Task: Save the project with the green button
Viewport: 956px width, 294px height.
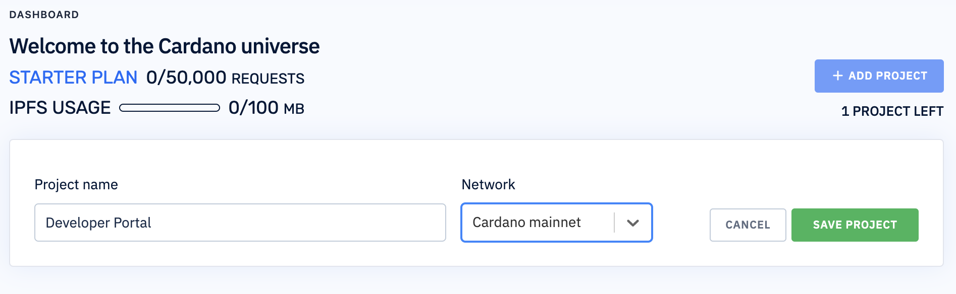Action: click(x=855, y=225)
